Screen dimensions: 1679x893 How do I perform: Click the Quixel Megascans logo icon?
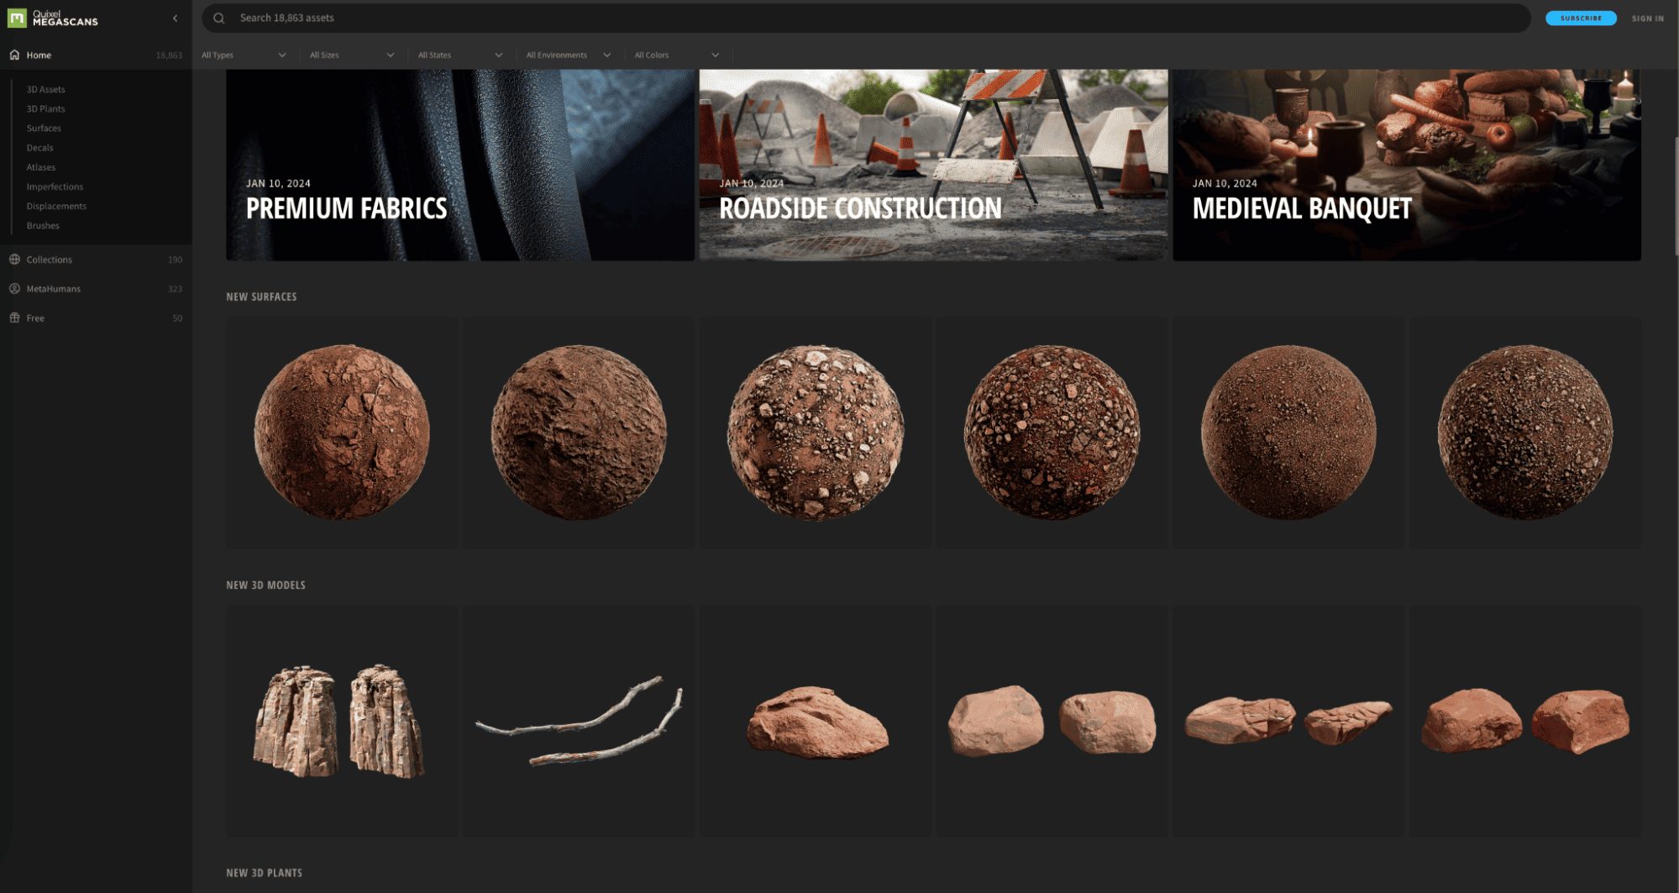pyautogui.click(x=17, y=18)
